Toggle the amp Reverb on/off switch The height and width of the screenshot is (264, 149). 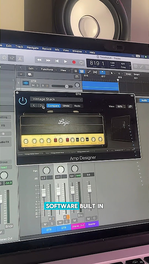(x=55, y=140)
